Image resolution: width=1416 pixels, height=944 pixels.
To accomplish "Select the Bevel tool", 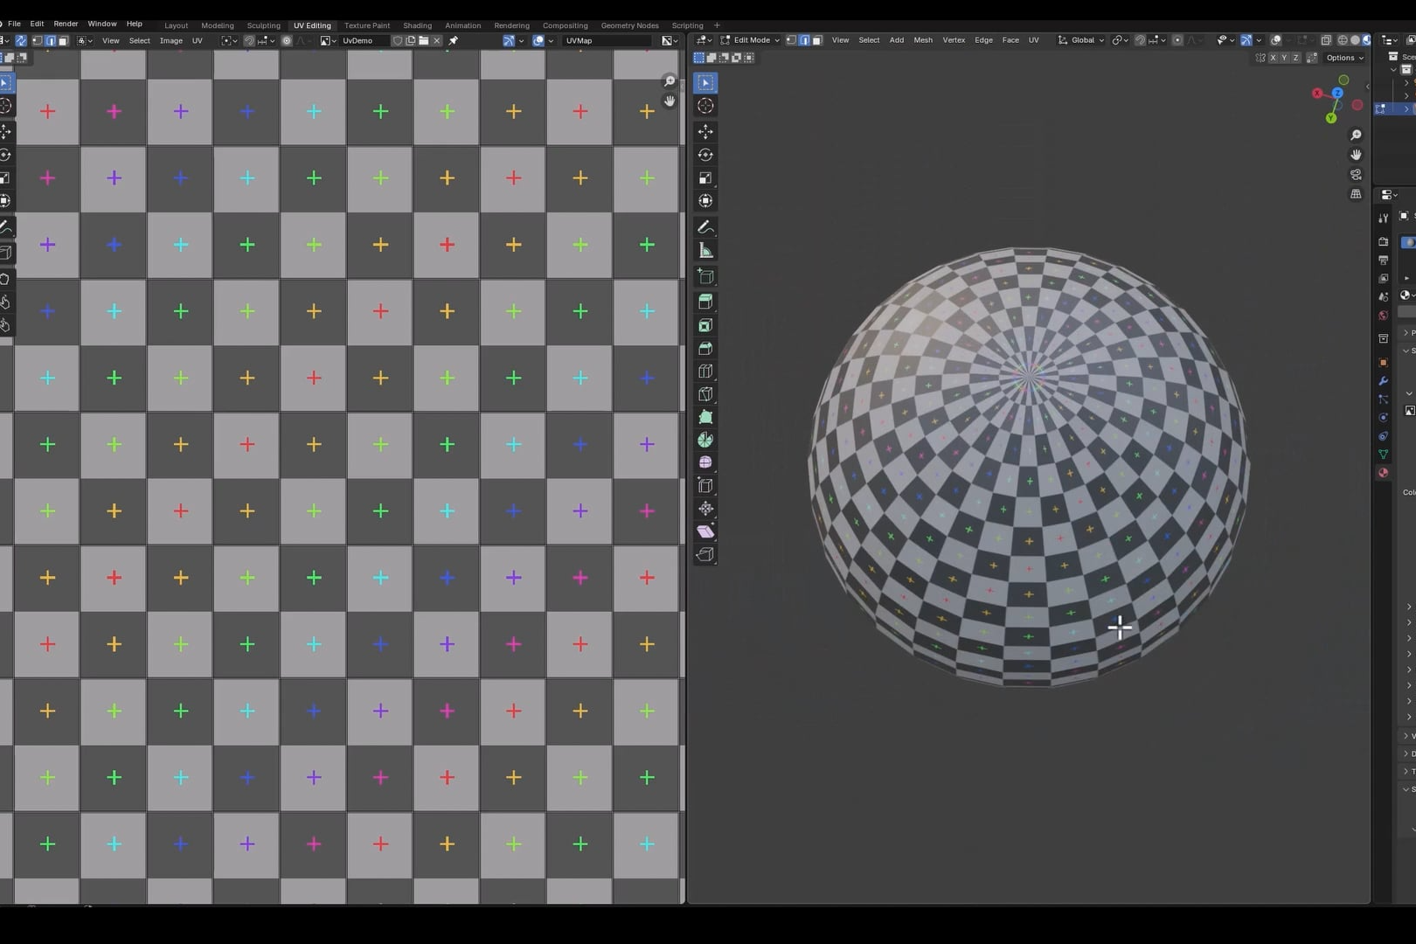I will (x=705, y=348).
